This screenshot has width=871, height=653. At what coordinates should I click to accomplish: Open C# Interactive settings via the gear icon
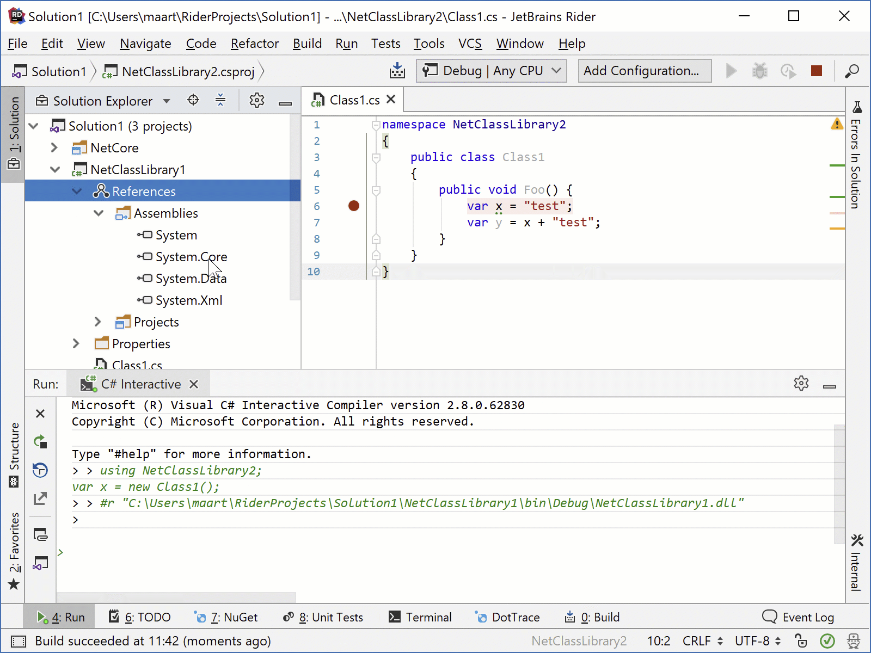pos(801,383)
